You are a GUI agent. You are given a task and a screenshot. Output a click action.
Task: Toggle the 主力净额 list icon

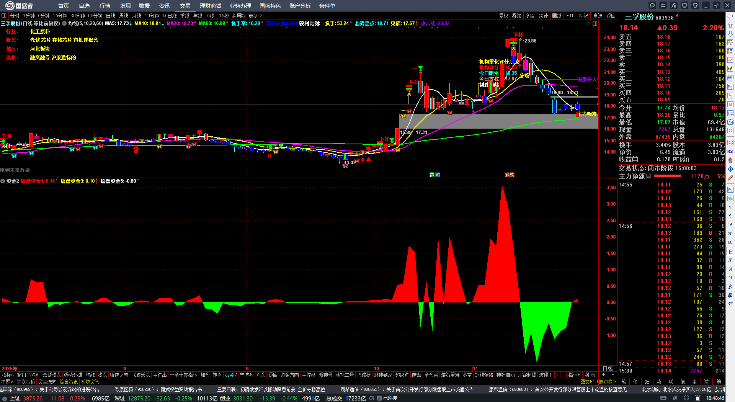point(648,176)
